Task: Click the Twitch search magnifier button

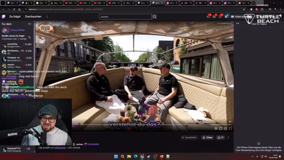Action: (x=154, y=17)
